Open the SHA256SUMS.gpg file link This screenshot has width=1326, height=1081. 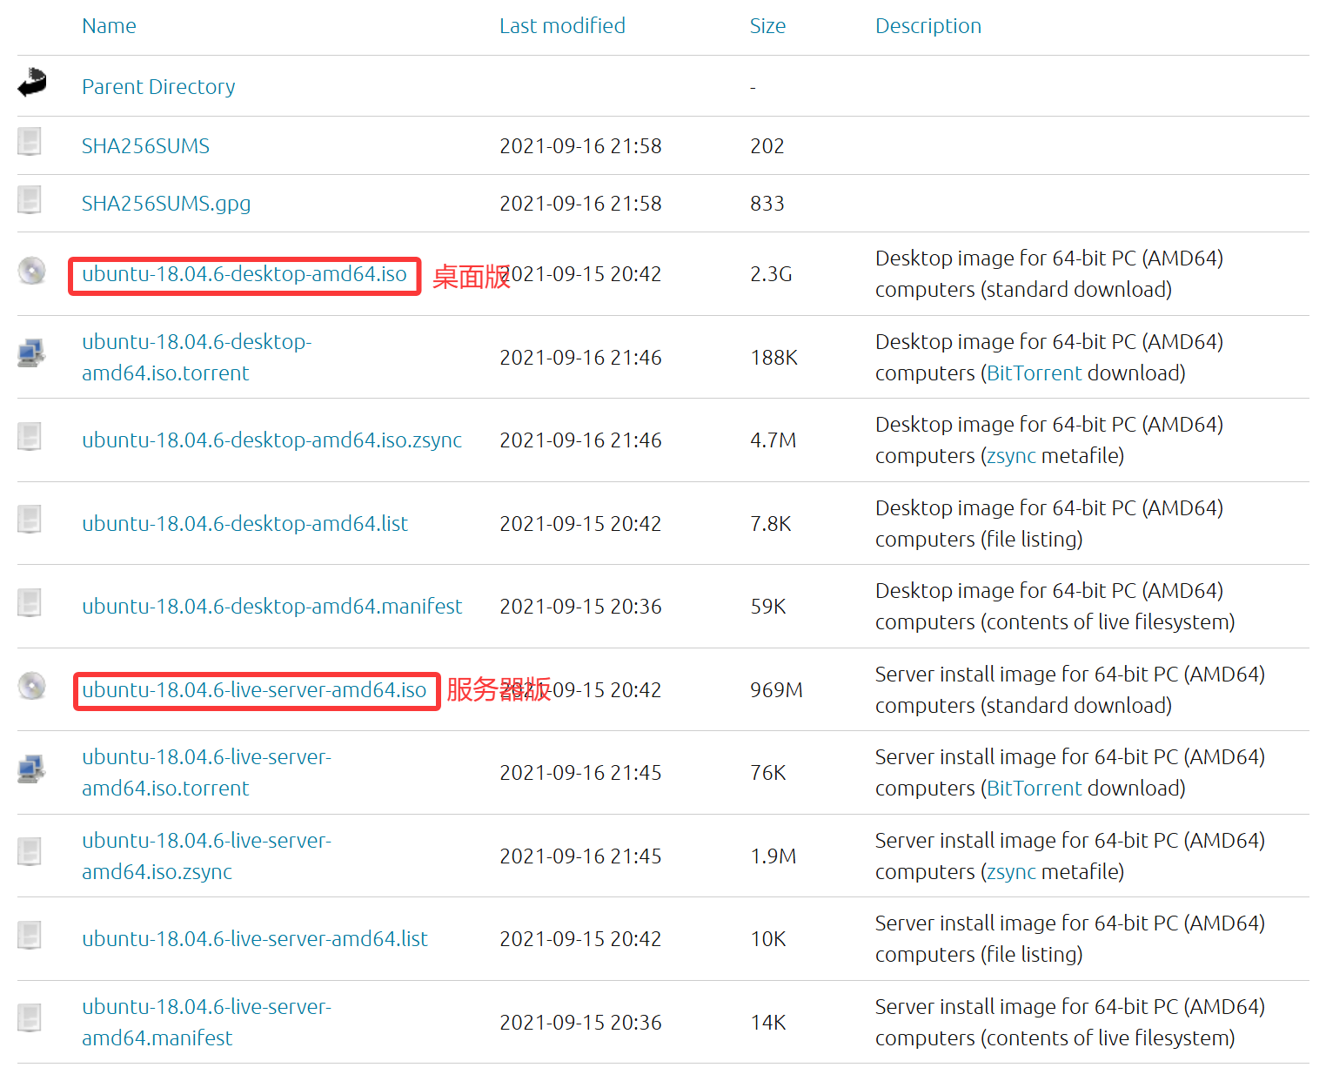click(x=166, y=204)
